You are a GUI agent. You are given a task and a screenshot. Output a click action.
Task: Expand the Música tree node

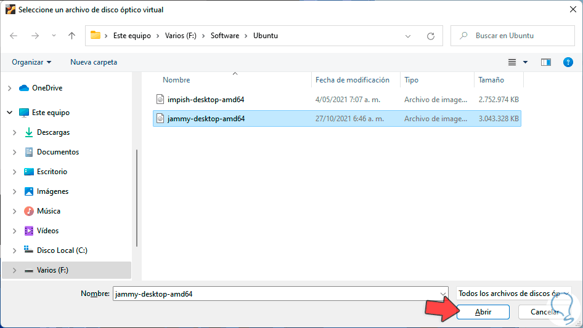click(x=15, y=211)
